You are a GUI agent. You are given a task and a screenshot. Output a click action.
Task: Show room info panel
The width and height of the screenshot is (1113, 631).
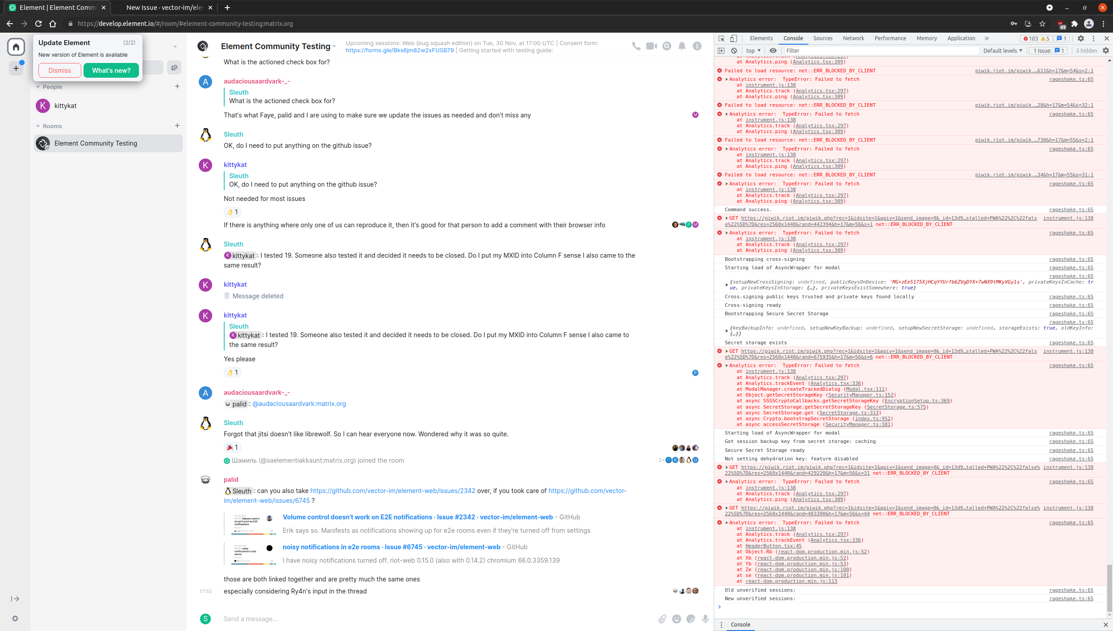tap(697, 46)
